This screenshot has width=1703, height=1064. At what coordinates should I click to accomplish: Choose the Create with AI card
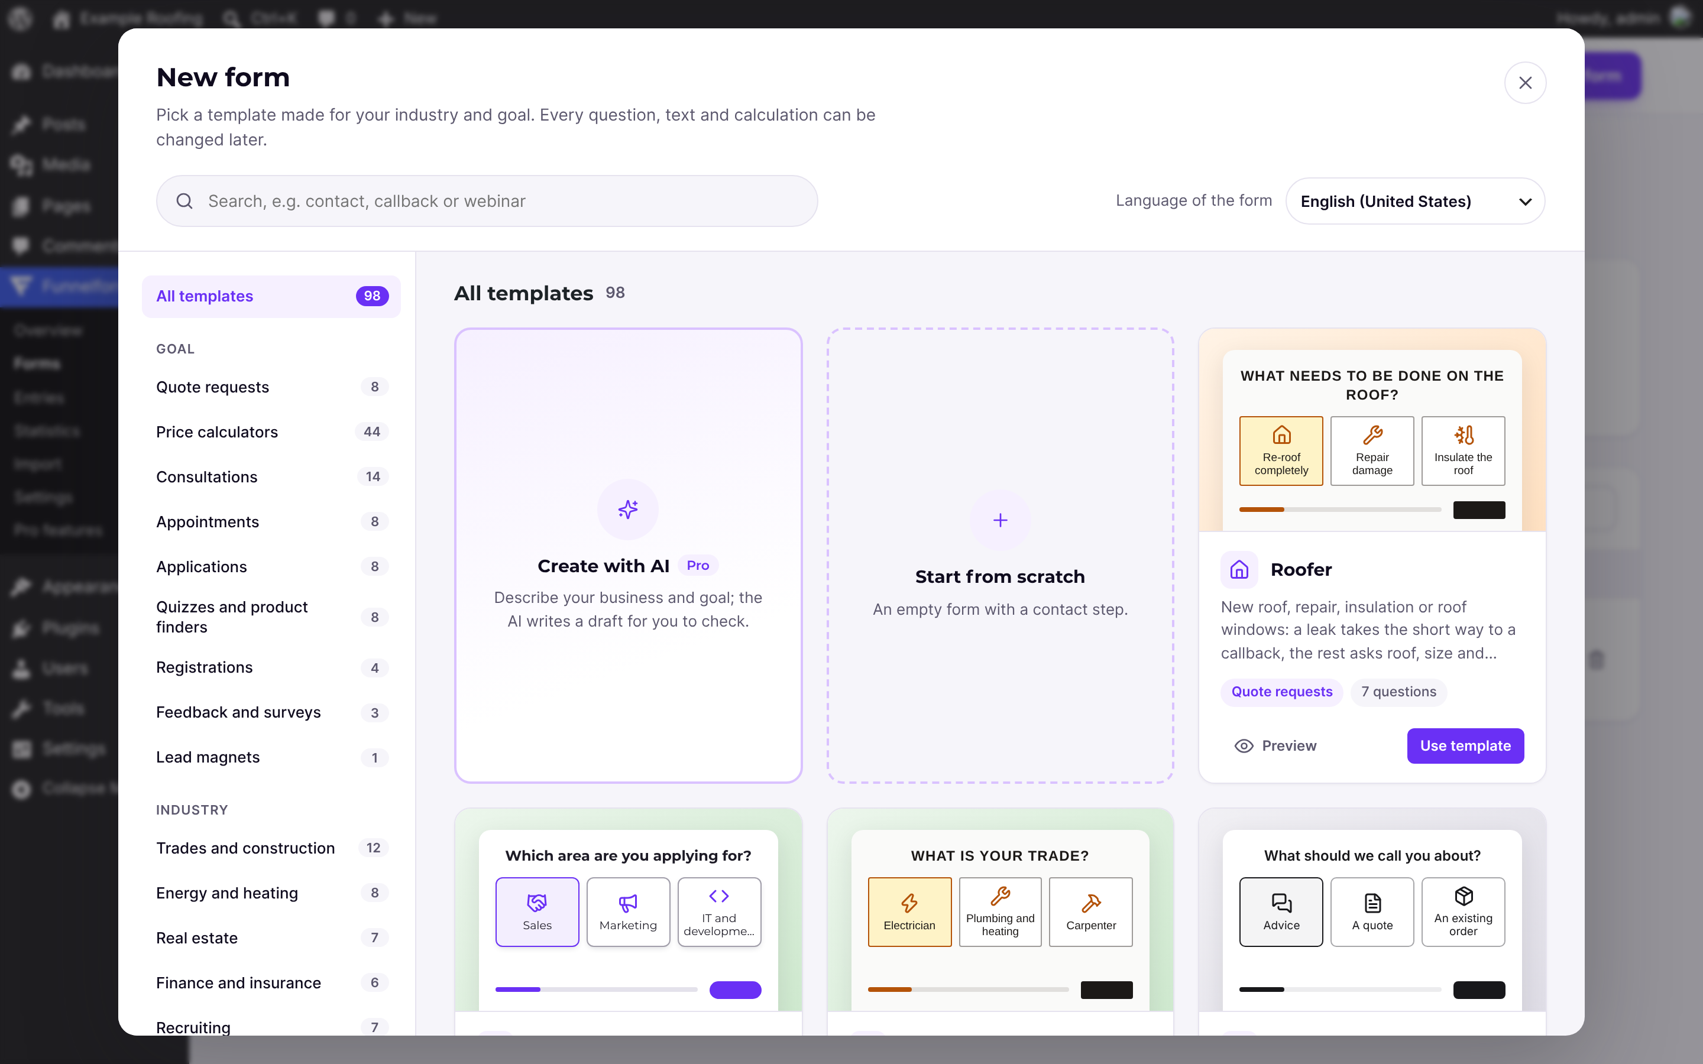(x=628, y=555)
